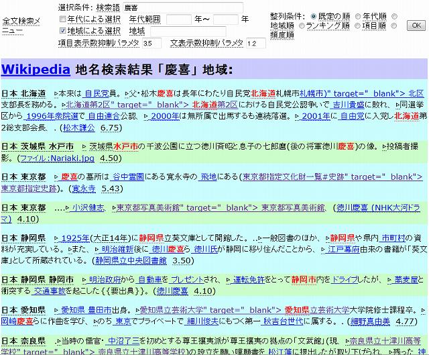Click the 日本 北海道 region heading

point(23,94)
